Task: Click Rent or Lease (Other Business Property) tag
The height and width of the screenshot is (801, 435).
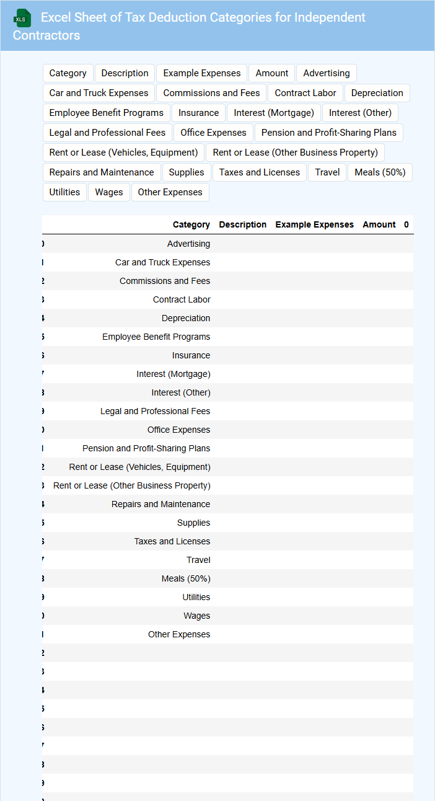Action: tap(296, 153)
